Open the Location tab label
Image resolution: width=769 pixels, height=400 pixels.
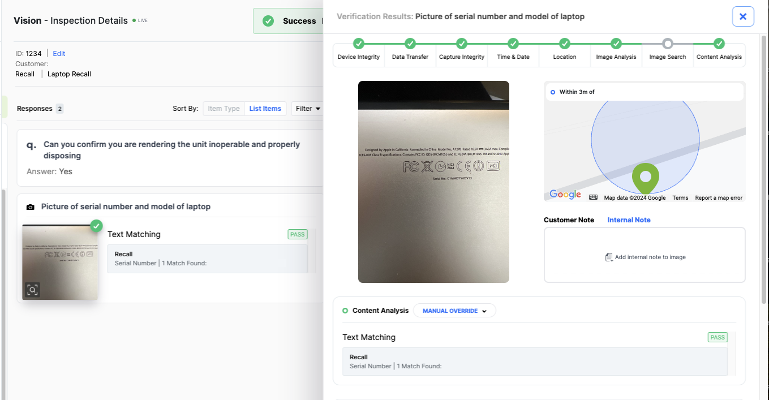click(x=565, y=57)
